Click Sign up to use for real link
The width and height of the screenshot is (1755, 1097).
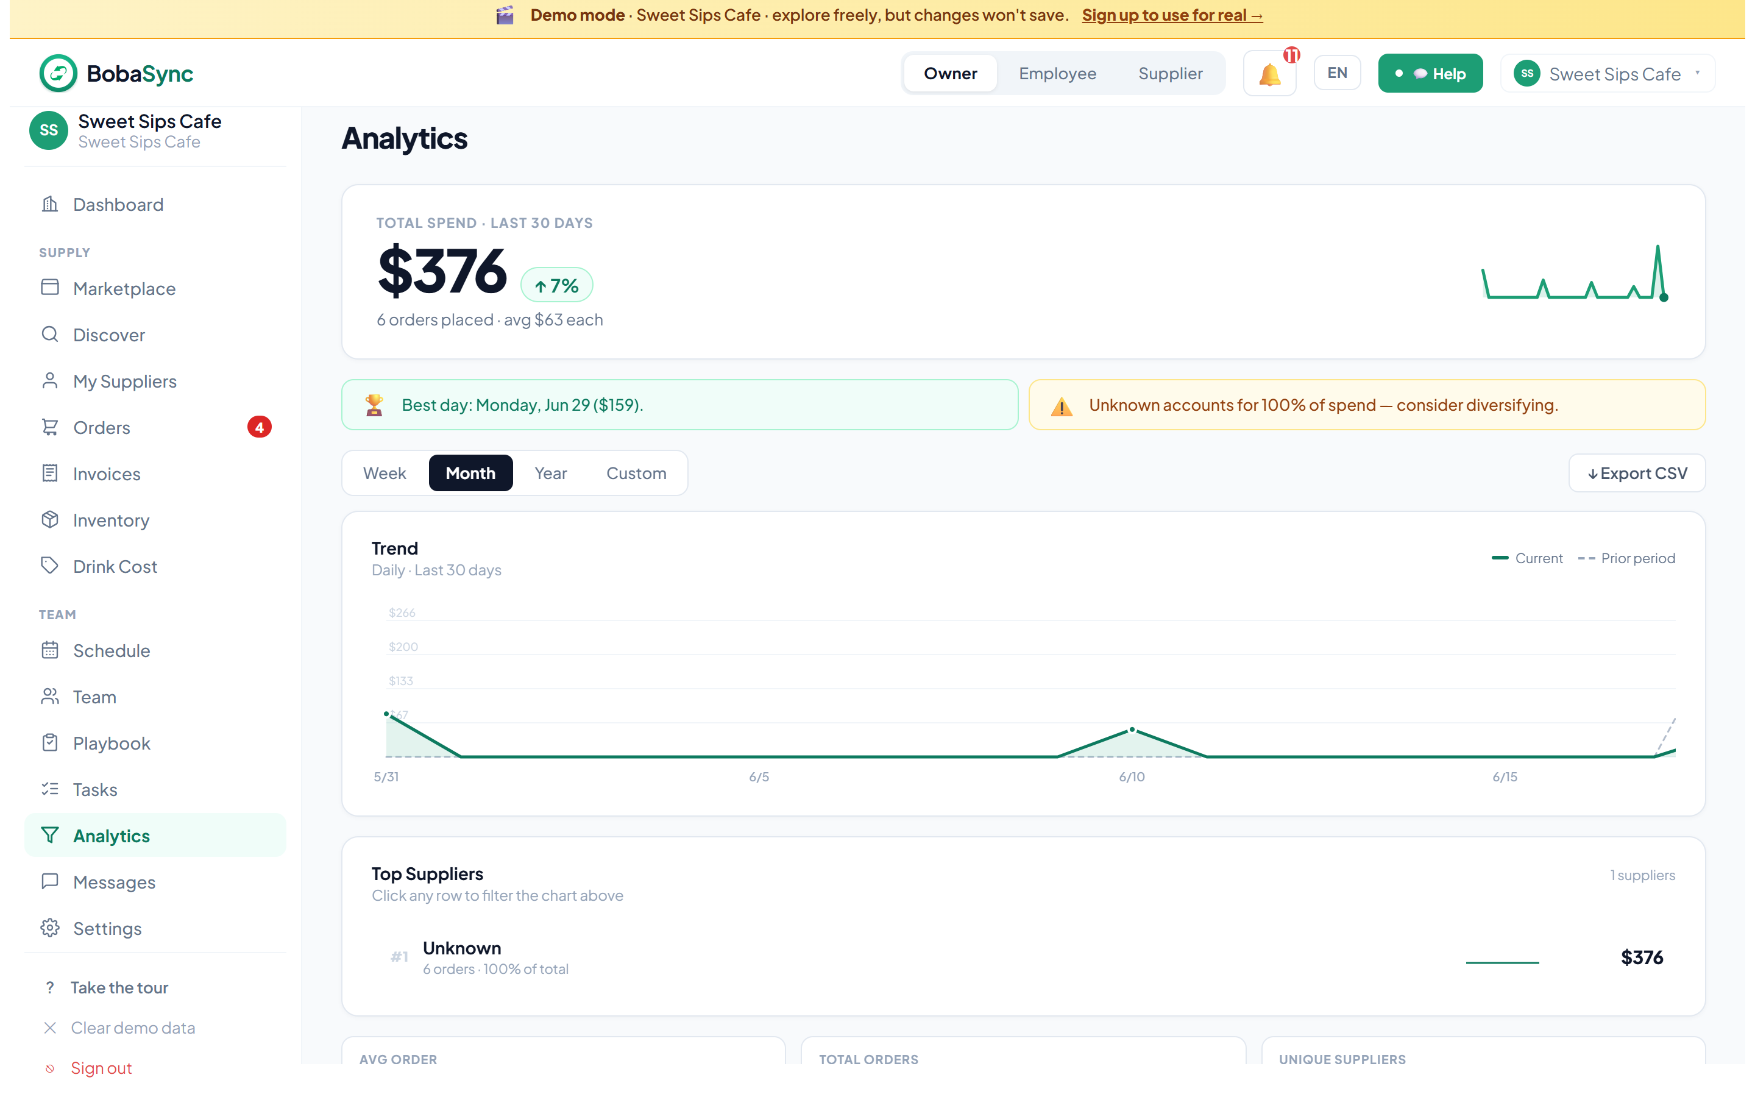1172,15
